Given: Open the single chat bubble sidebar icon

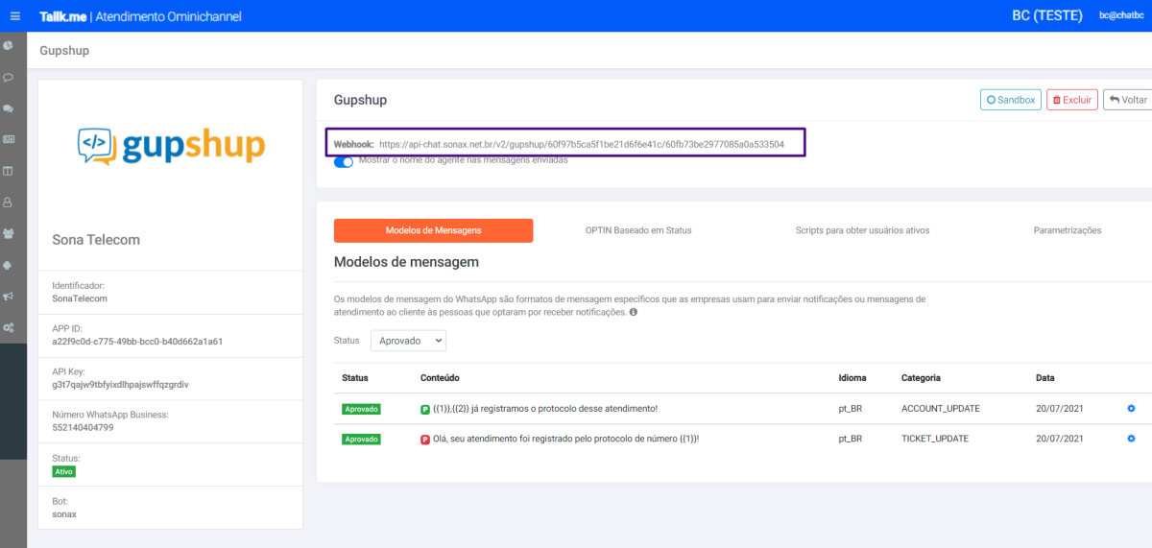Looking at the screenshot, I should tap(9, 77).
